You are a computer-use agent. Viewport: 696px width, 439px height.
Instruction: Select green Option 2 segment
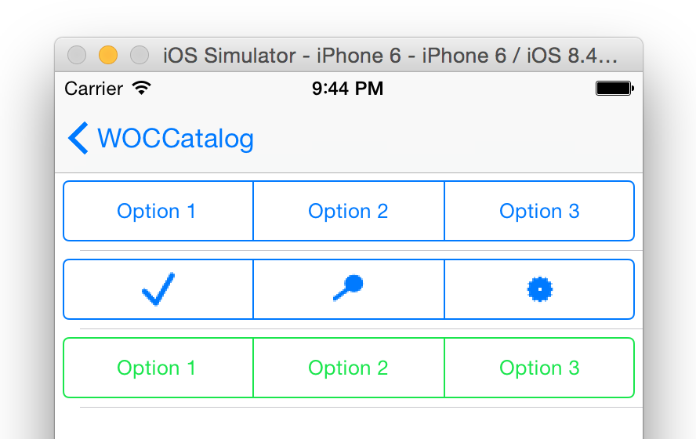pos(348,368)
